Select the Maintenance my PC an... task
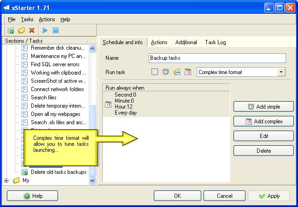 point(58,56)
